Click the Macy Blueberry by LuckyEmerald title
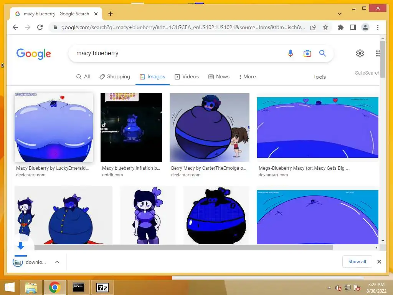Screen dimensions: 393x295 (x=52, y=168)
